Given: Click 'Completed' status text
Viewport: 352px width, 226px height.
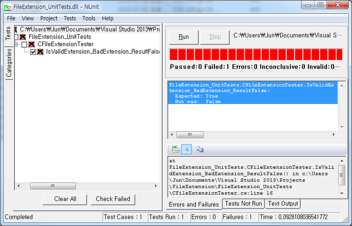Looking at the screenshot, I should click(x=19, y=217).
